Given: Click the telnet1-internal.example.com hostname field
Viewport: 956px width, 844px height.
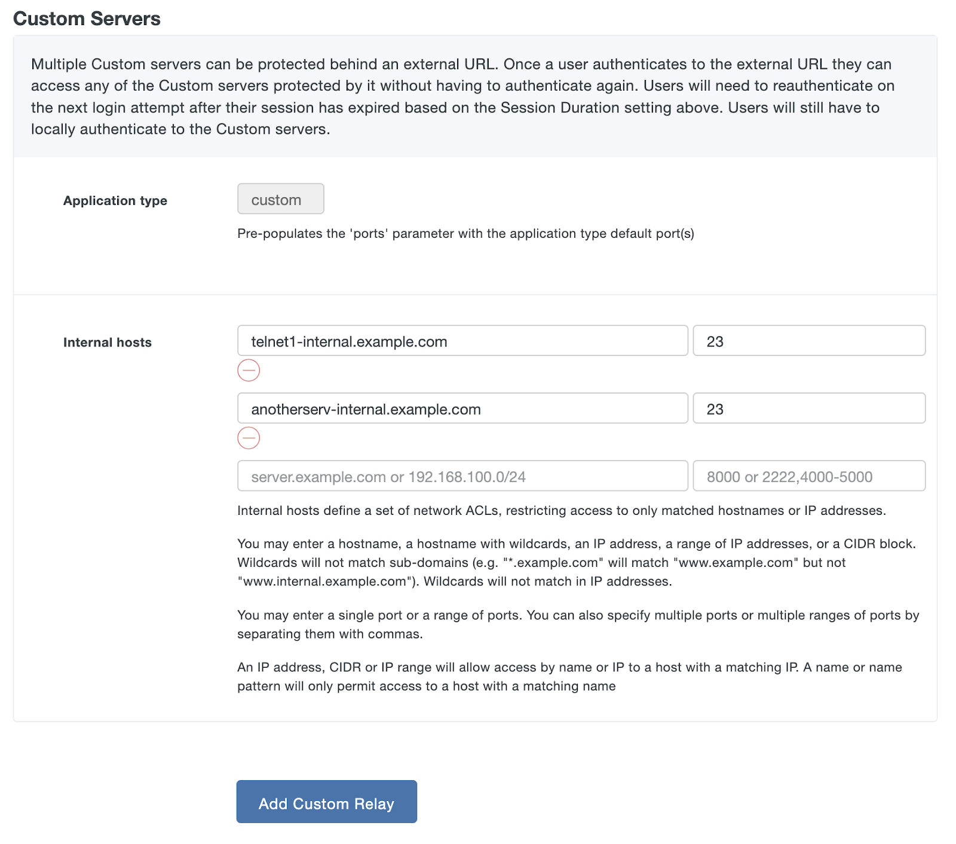Looking at the screenshot, I should point(462,341).
